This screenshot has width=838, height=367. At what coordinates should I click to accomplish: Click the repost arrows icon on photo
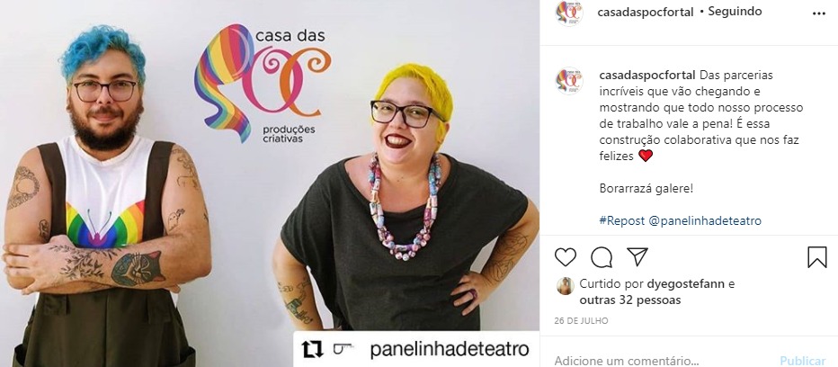[312, 349]
